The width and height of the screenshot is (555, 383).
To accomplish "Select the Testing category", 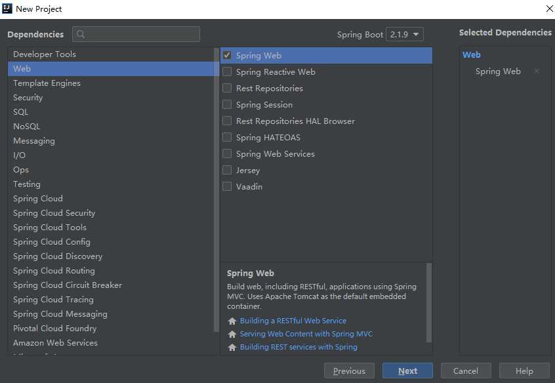I will pos(111,184).
